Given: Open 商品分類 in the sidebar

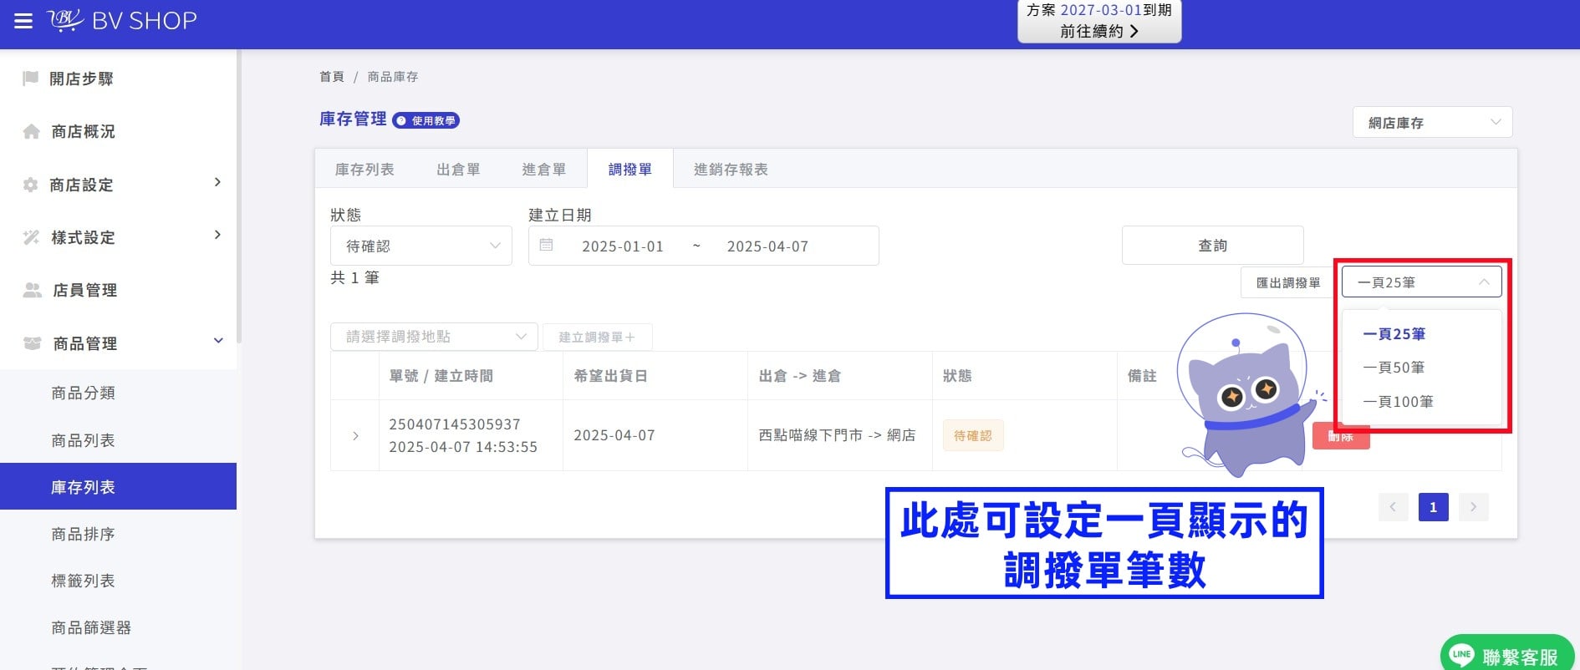Looking at the screenshot, I should pos(118,393).
